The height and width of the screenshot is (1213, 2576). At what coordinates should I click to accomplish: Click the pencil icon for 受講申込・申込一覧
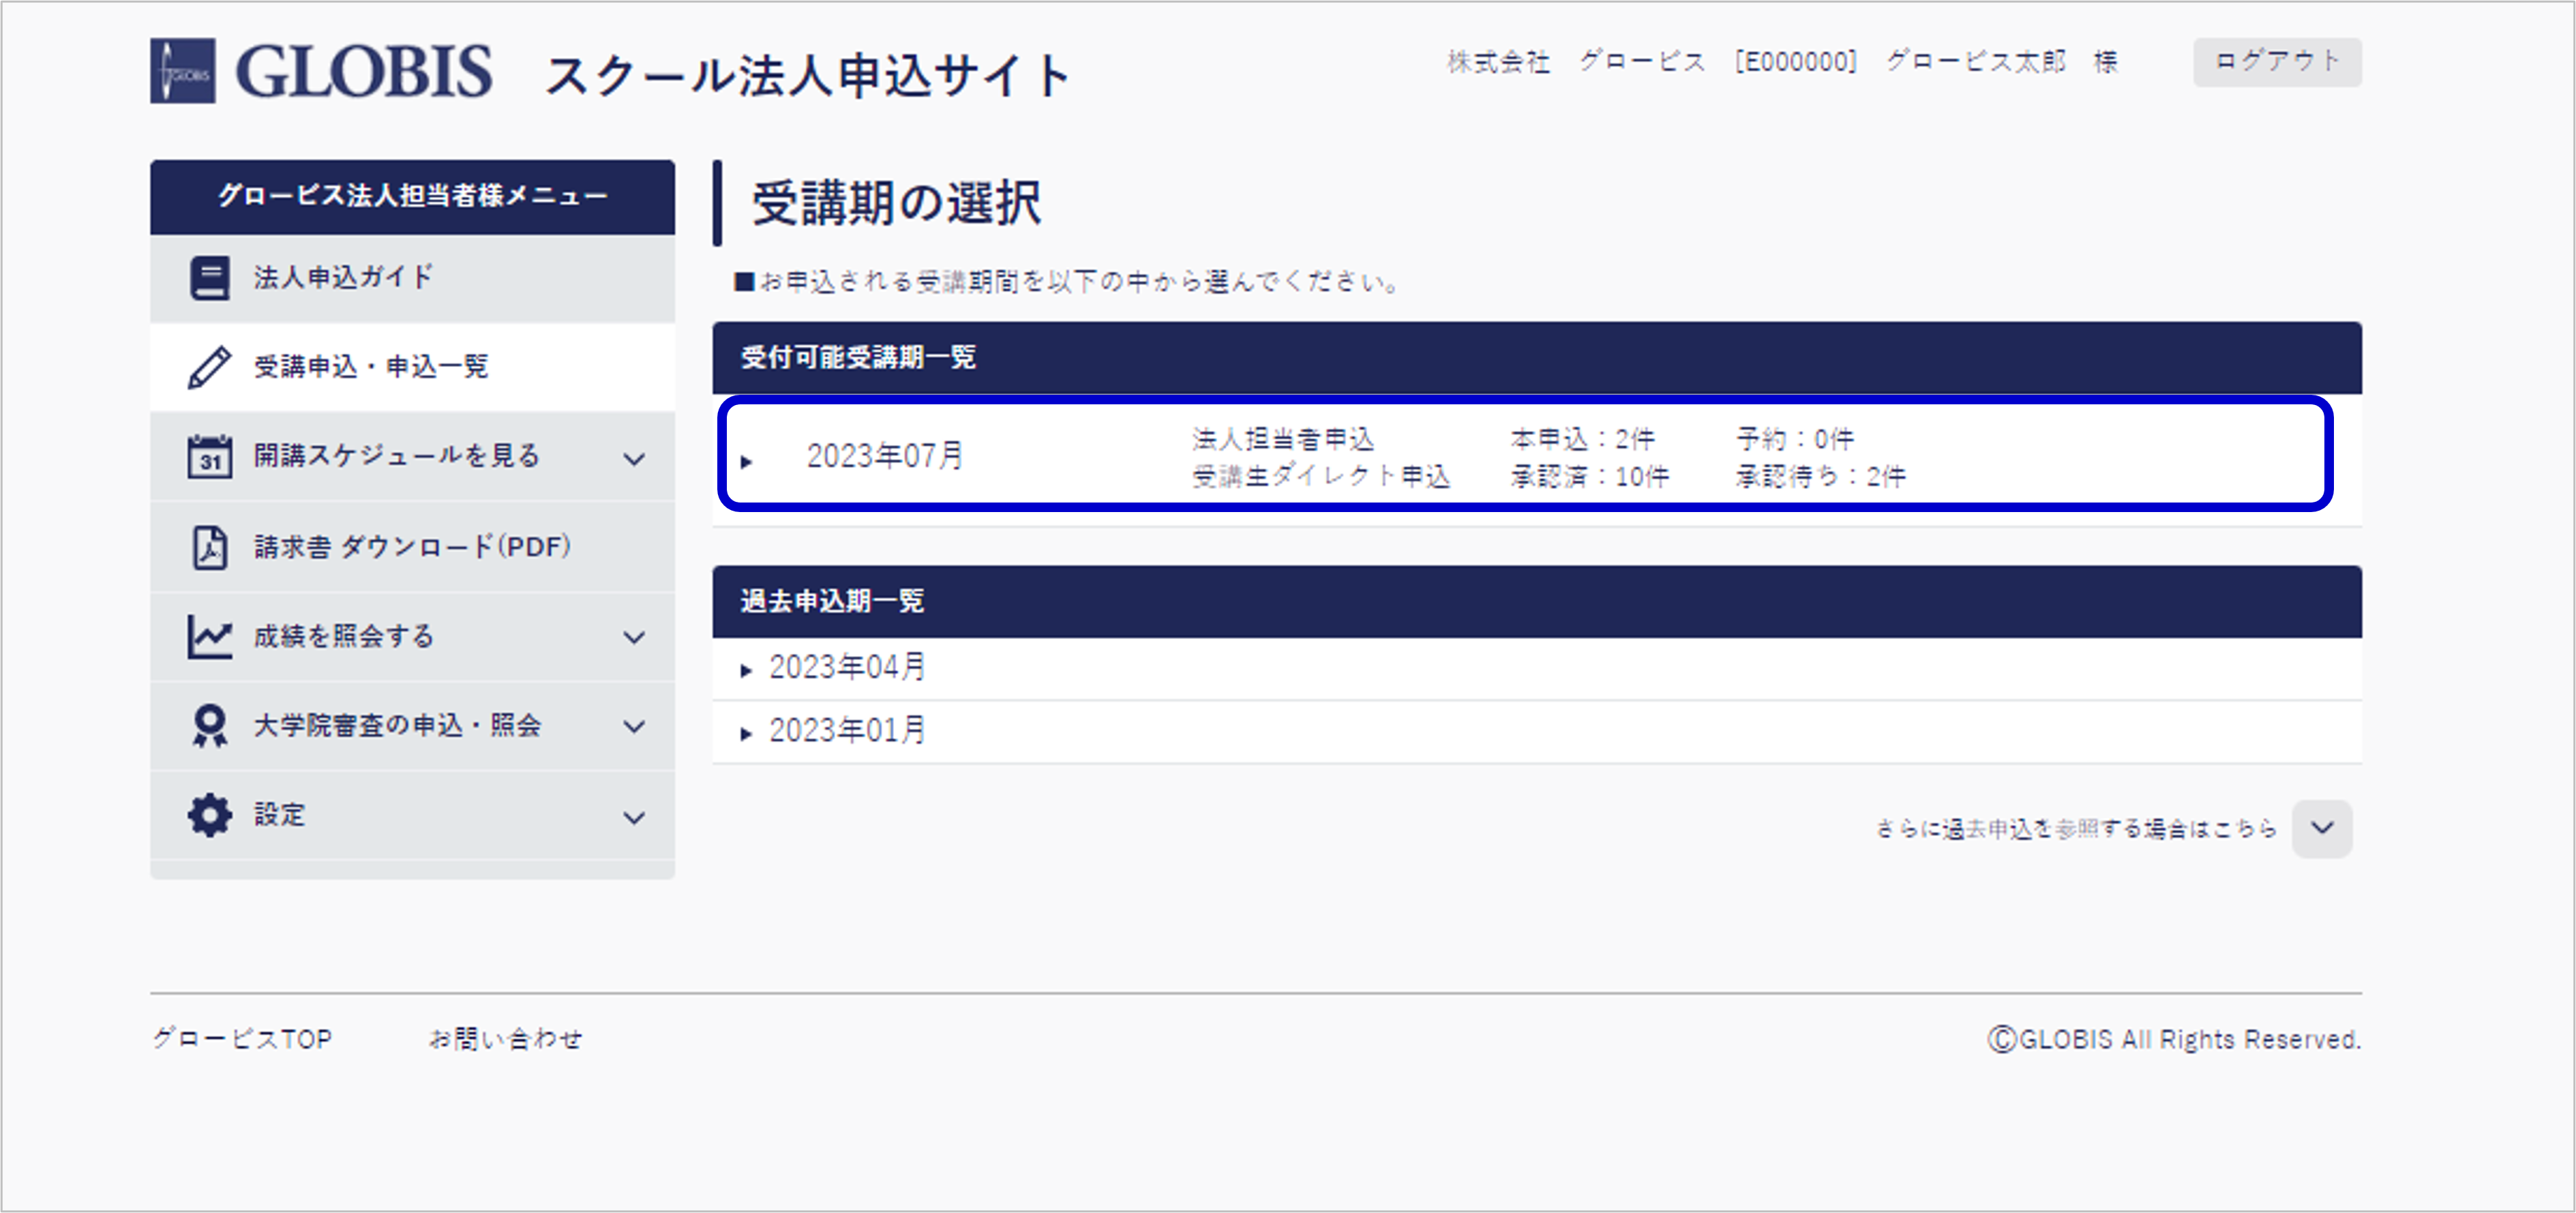point(210,367)
